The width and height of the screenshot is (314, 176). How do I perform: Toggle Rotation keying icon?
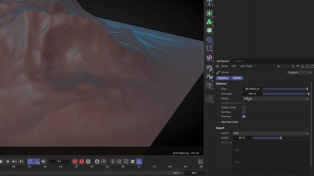[x=119, y=161]
